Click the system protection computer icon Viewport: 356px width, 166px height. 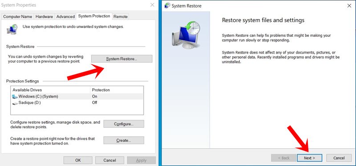click(12, 29)
